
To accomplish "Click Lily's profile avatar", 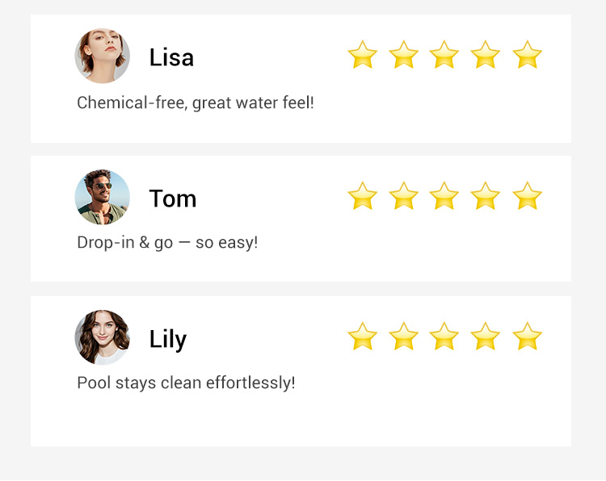I will [103, 337].
